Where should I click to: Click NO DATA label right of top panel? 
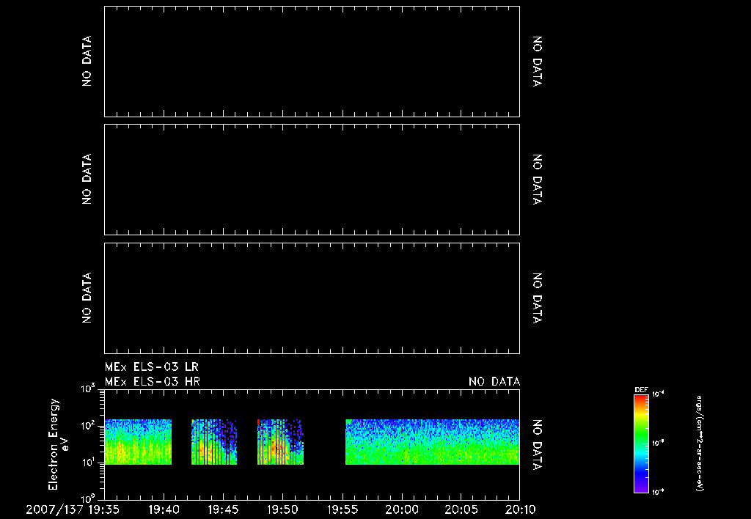tap(538, 62)
